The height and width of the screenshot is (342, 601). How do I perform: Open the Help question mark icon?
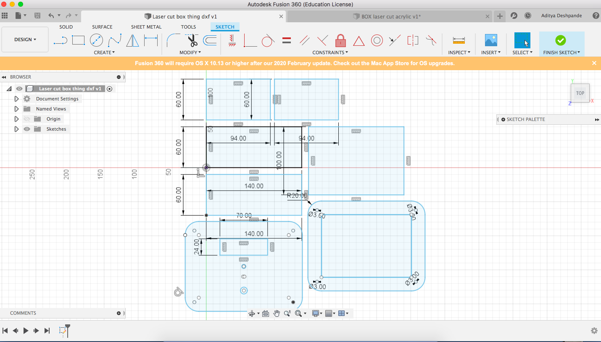pos(596,16)
